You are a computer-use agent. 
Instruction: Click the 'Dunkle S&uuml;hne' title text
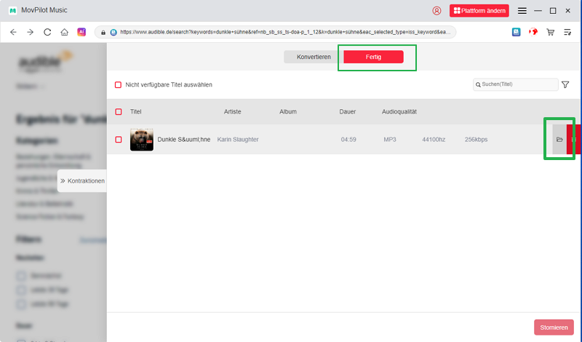pyautogui.click(x=184, y=140)
